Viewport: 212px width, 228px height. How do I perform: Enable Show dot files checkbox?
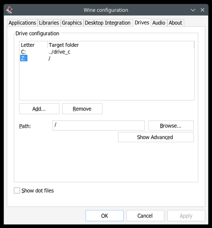17,191
